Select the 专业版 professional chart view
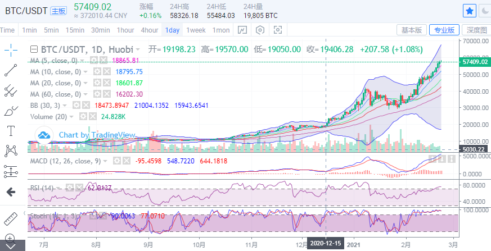 [444, 30]
